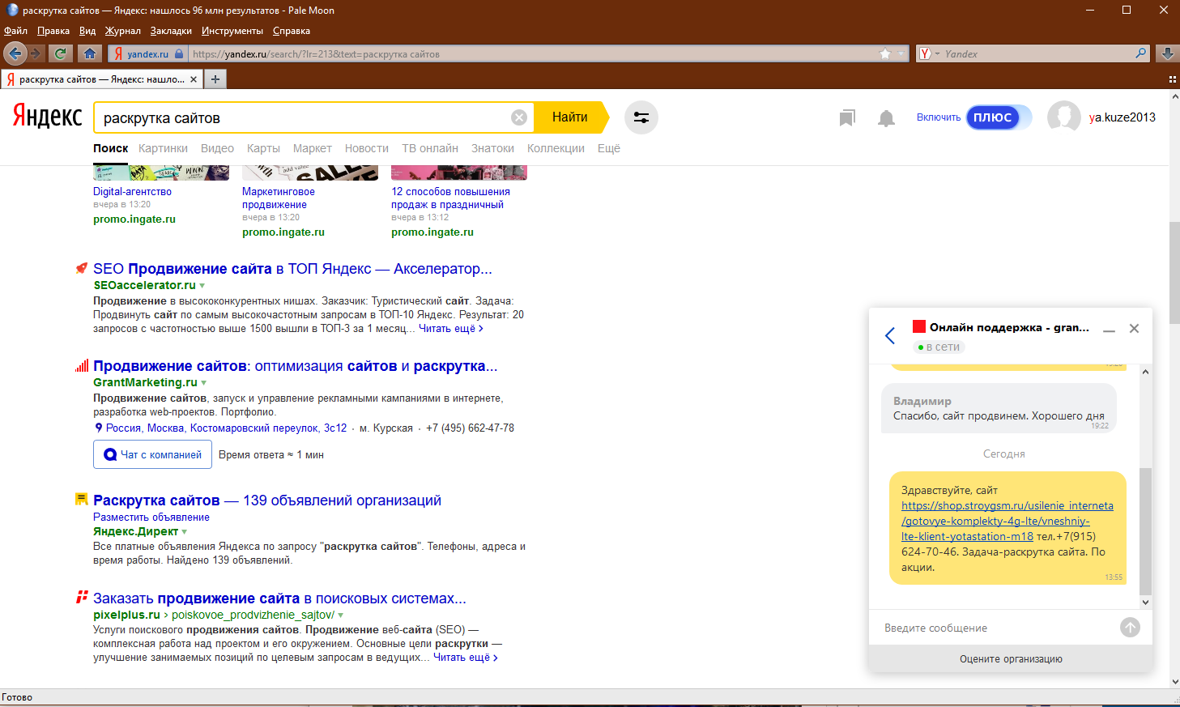Viewport: 1180px width, 707px height.
Task: Expand the SEOaccelerator.ru dropdown arrow
Action: coord(202,286)
